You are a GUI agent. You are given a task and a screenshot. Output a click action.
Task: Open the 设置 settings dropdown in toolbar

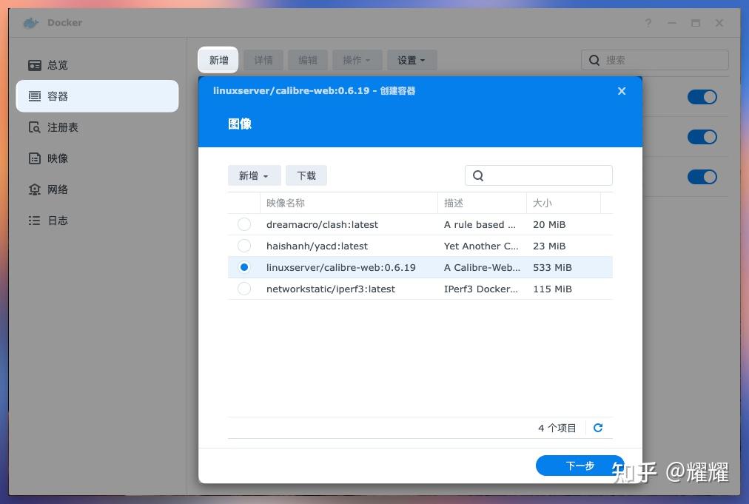pos(412,60)
